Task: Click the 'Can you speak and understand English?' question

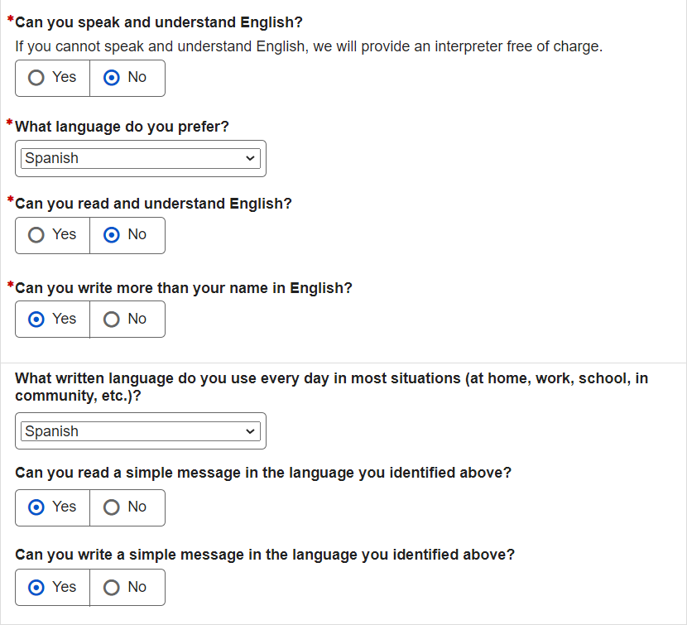Action: [159, 22]
